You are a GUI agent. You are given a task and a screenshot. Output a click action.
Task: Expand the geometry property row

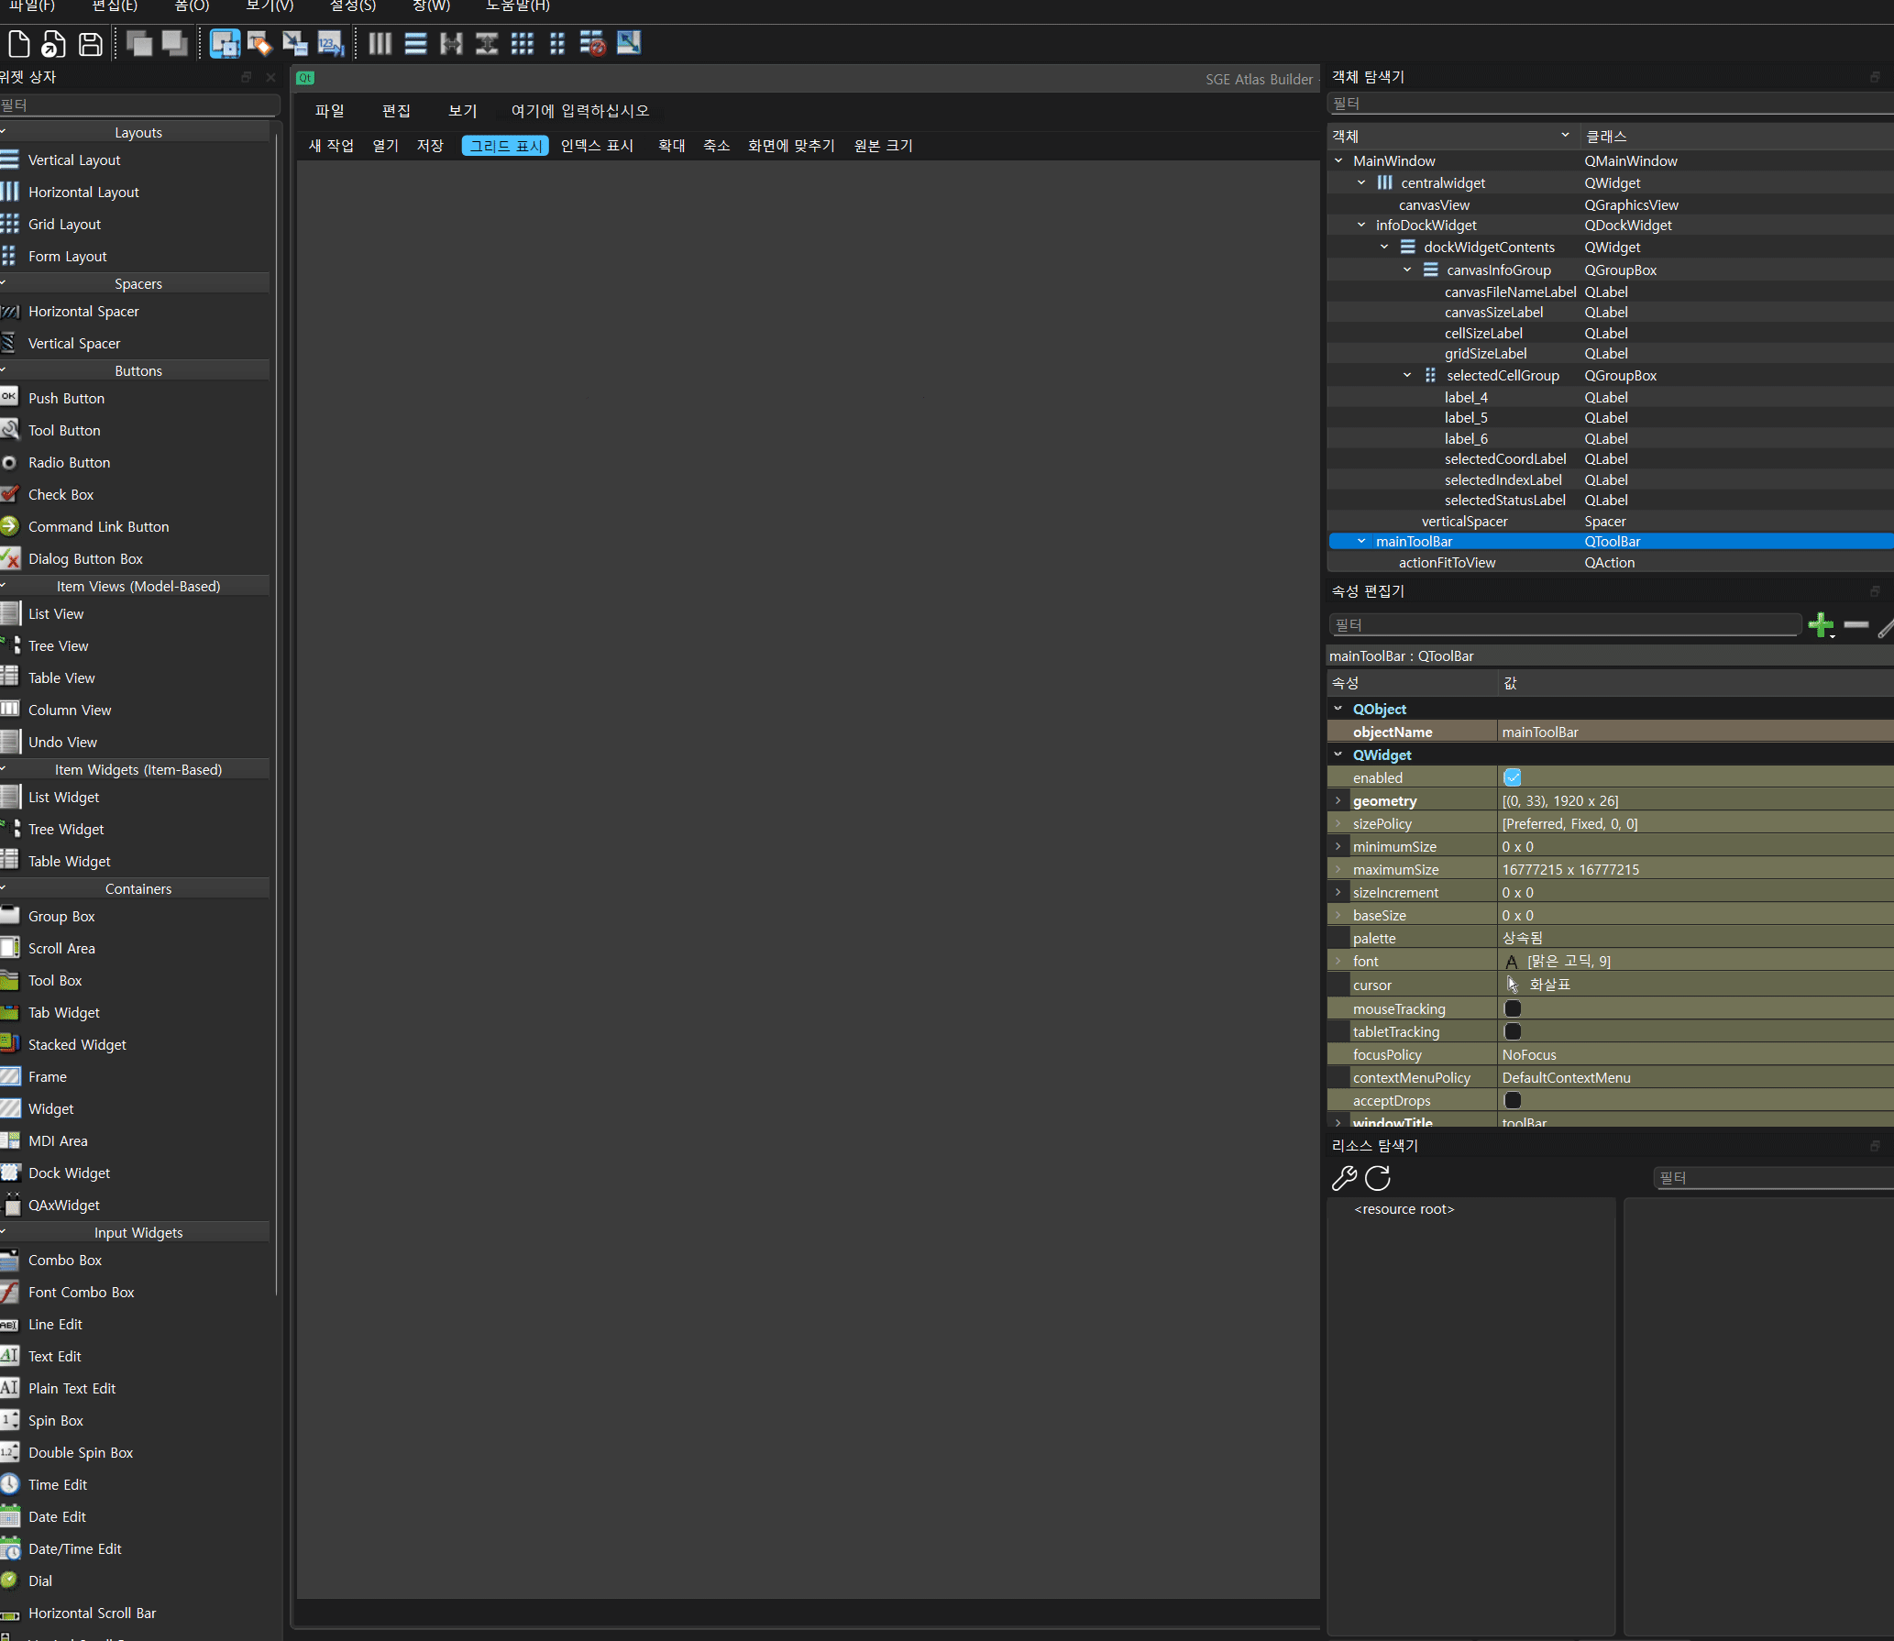(x=1338, y=800)
